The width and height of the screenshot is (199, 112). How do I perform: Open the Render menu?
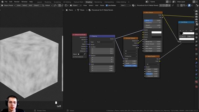tap(17, 2)
